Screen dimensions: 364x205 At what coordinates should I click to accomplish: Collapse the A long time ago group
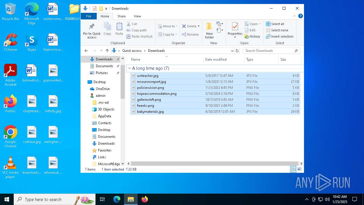(x=129, y=68)
